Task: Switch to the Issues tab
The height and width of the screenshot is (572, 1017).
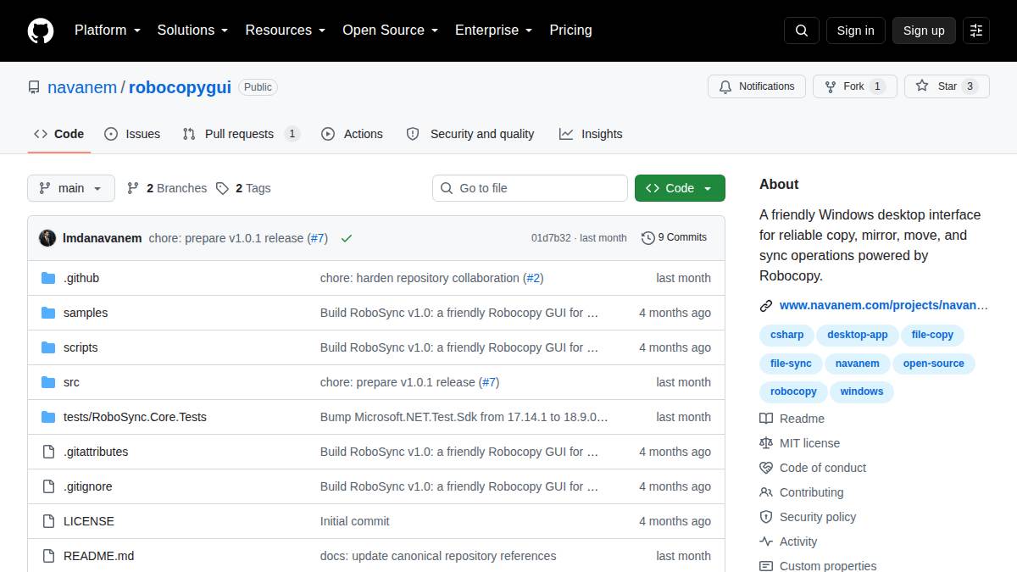Action: click(x=132, y=134)
